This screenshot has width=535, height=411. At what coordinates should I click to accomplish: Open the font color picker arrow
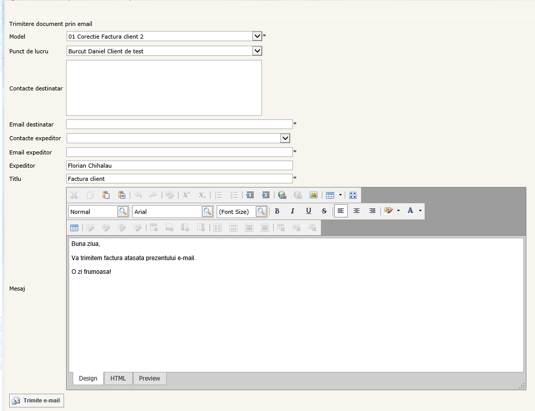click(x=421, y=211)
